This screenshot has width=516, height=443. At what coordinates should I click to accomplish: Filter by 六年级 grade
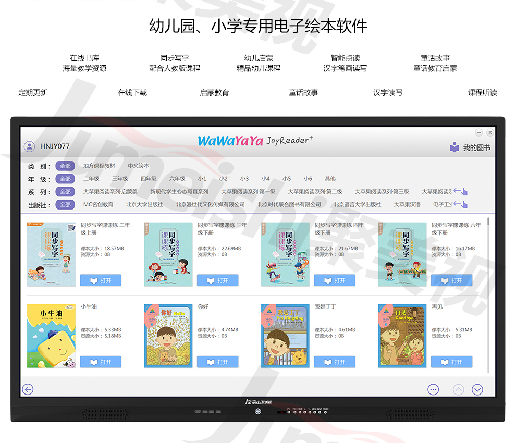[x=177, y=179]
